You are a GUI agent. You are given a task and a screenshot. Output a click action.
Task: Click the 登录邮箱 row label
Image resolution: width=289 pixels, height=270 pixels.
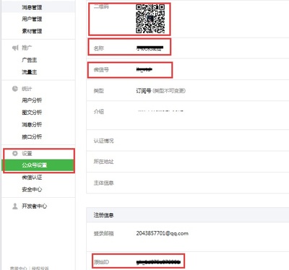point(103,233)
